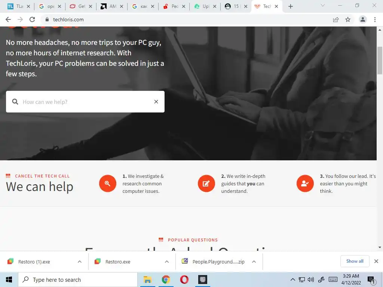
Task: Open the dark app on taskbar
Action: tap(202, 280)
